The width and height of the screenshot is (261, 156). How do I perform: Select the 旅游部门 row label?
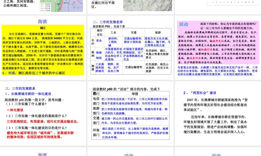96,111
